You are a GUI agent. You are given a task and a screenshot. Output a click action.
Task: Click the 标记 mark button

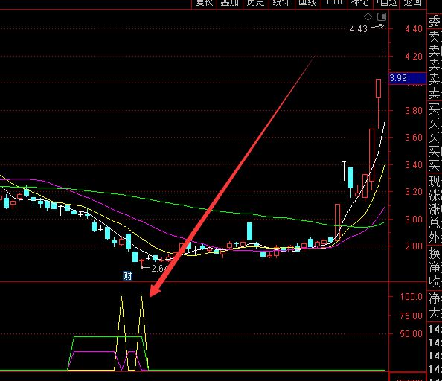(x=359, y=3)
